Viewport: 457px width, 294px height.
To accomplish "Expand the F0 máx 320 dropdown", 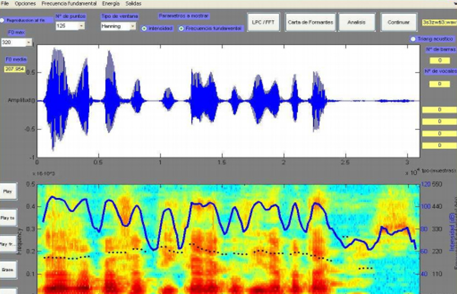I will click(28, 42).
